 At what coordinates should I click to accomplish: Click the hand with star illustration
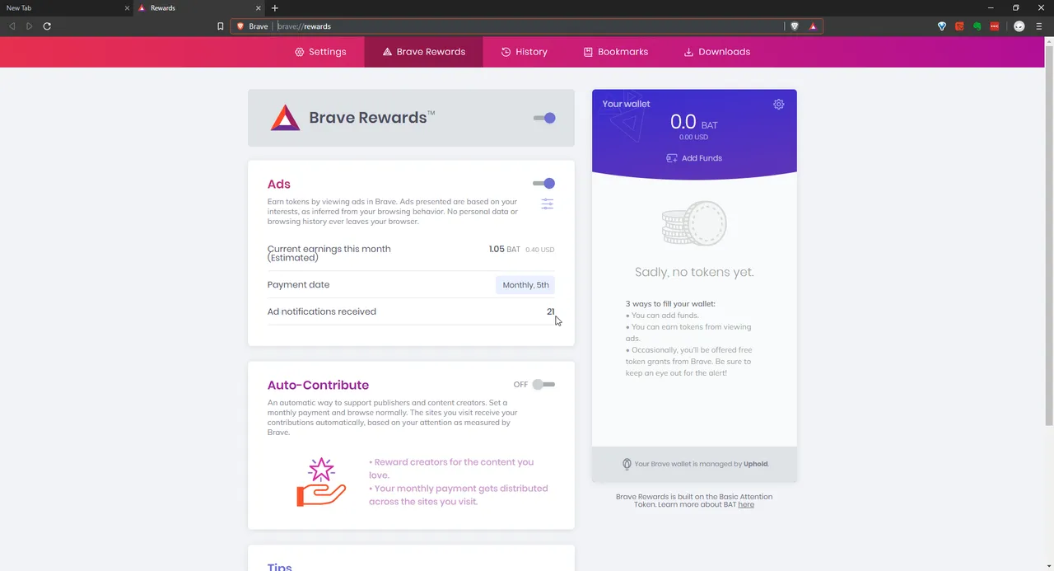click(321, 482)
